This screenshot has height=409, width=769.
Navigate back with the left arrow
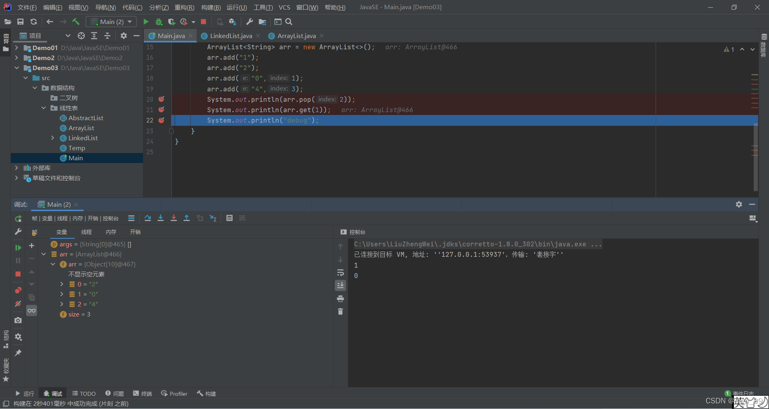click(x=50, y=22)
